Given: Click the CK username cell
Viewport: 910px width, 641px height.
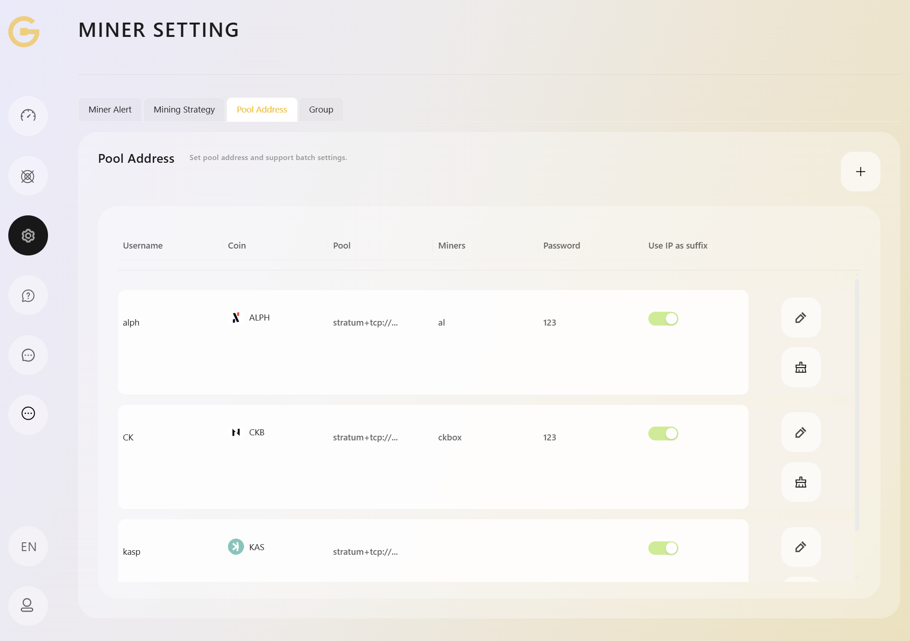Looking at the screenshot, I should pos(128,437).
